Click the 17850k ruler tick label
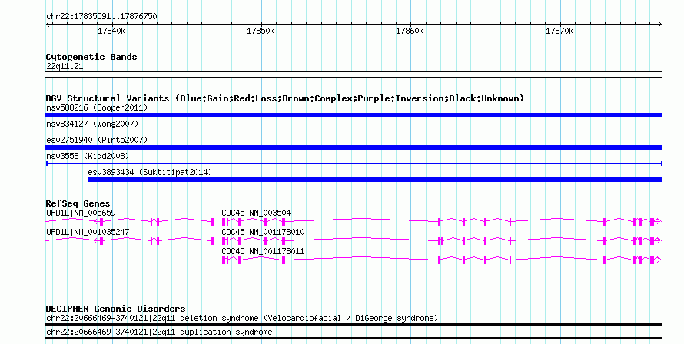Viewport: 684px width, 344px height. (261, 31)
